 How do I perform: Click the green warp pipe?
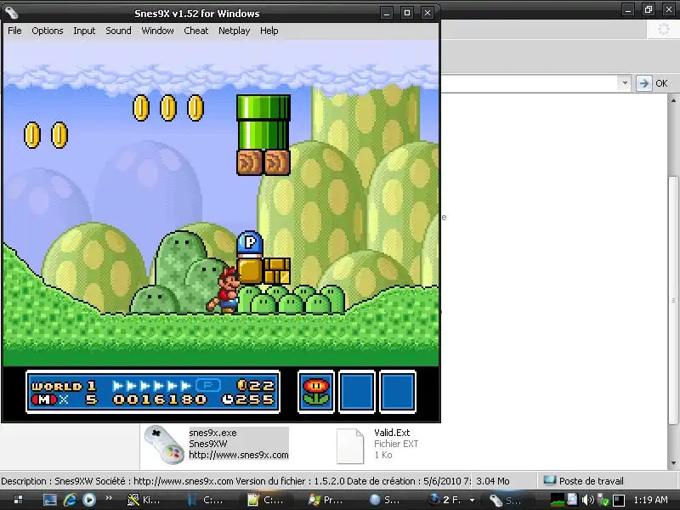263,122
